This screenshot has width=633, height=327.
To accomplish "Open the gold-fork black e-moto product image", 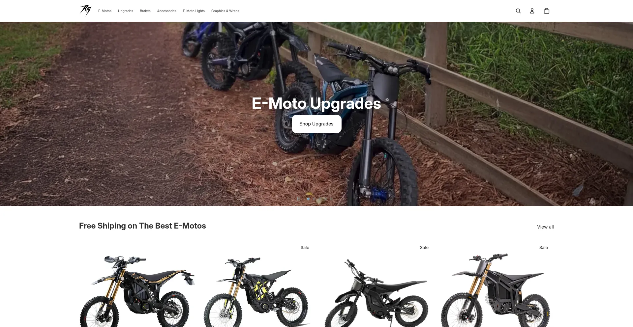I will (x=137, y=290).
